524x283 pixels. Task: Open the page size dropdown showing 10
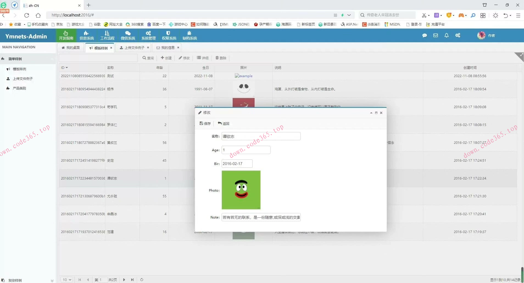point(67,280)
